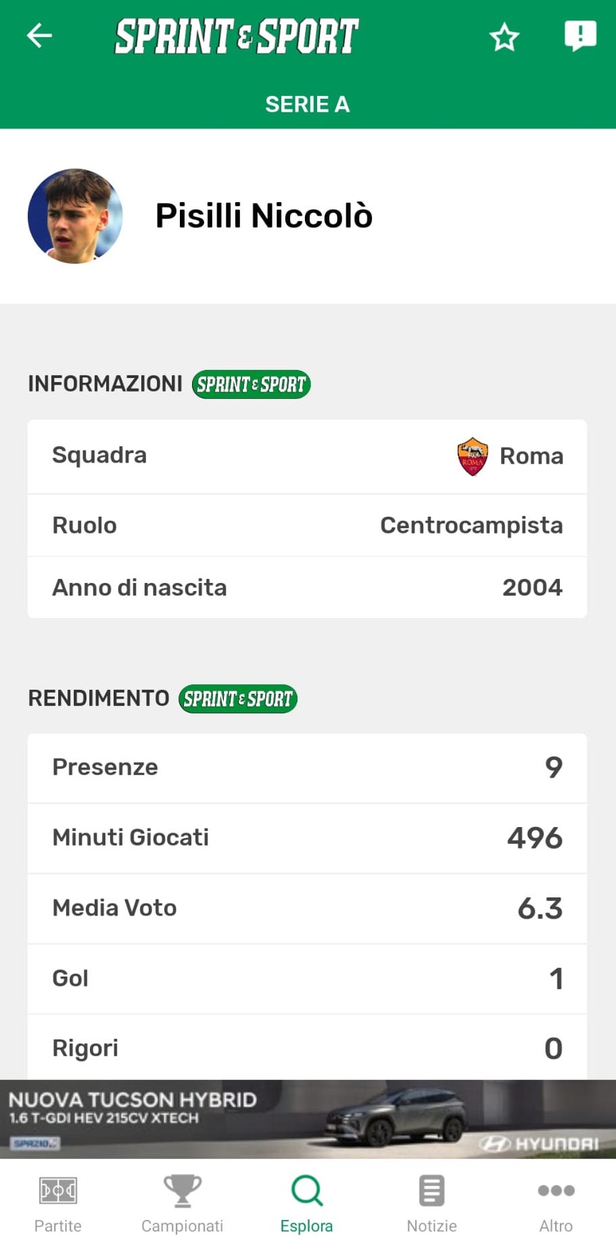Screen dimensions: 616x1249
Task: Open the Hyundai Tucson Hybrid ad banner
Action: point(308,1119)
